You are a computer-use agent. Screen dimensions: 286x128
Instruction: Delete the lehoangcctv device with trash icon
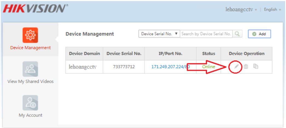point(246,66)
